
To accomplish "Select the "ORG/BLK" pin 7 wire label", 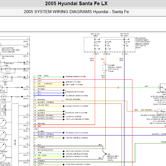I will 41,147.
